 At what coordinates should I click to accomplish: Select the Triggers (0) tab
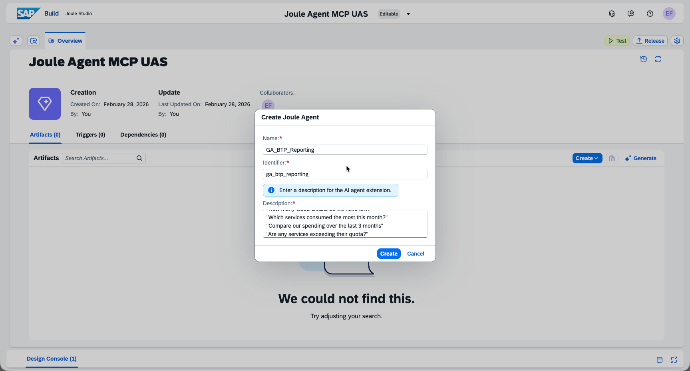click(x=90, y=135)
